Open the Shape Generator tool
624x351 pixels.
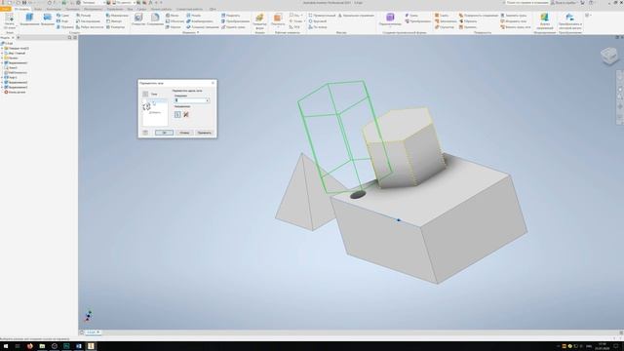(259, 20)
